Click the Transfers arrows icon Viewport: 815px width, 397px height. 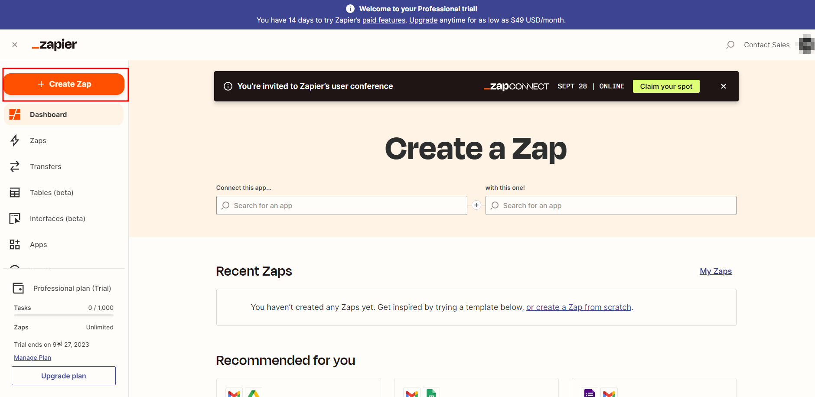(15, 166)
